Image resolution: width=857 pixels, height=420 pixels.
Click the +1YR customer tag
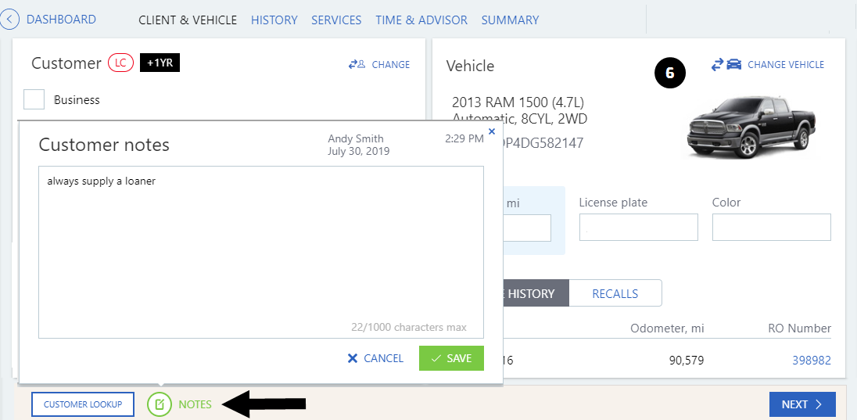[x=160, y=63]
